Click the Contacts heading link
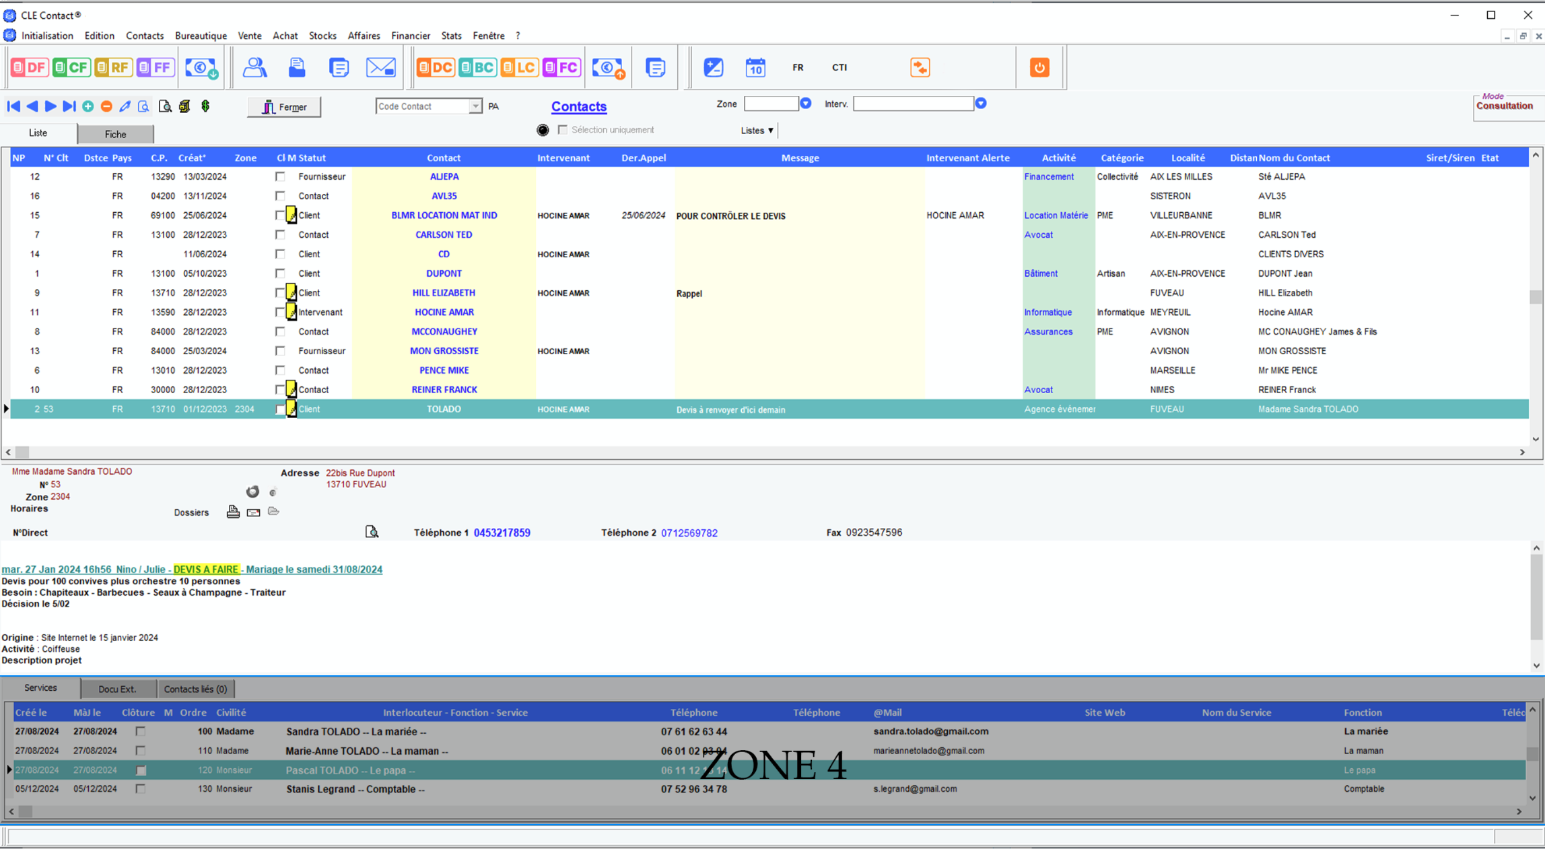Viewport: 1545px width, 849px height. pos(579,106)
